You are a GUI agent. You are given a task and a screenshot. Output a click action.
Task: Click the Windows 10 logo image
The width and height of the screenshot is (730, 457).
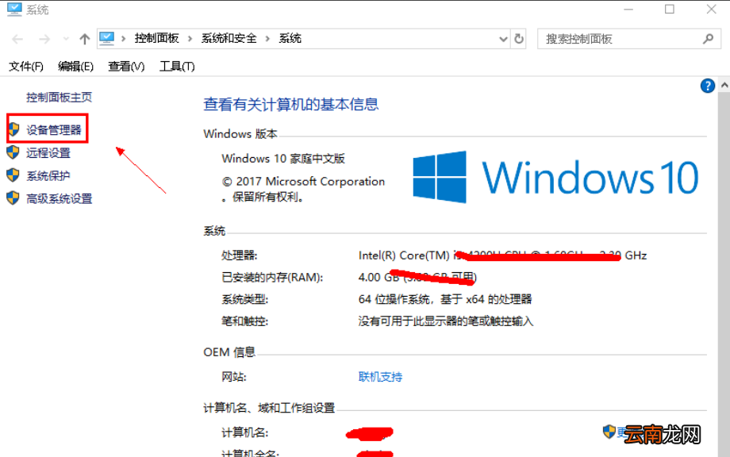pos(556,177)
